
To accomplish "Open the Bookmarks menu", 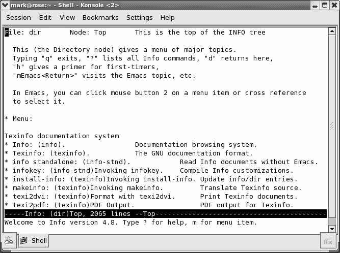I will (x=100, y=17).
